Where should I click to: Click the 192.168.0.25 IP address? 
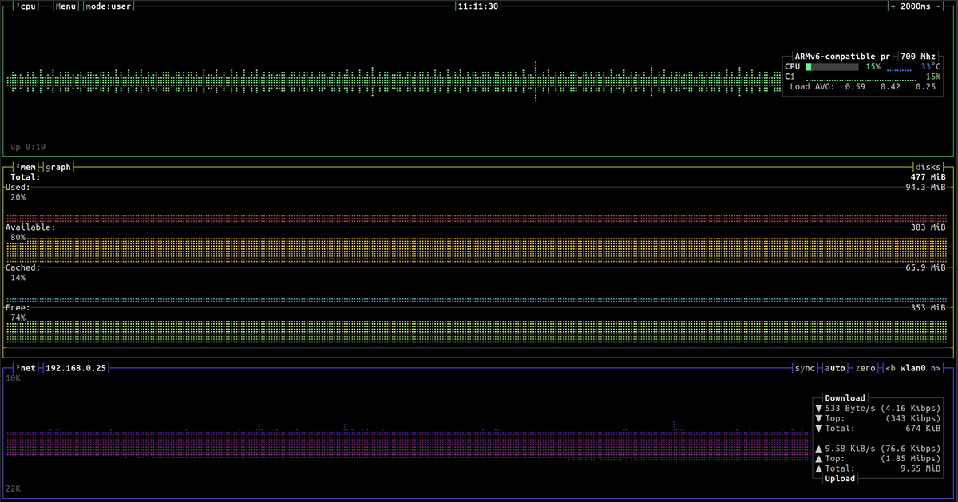click(76, 368)
